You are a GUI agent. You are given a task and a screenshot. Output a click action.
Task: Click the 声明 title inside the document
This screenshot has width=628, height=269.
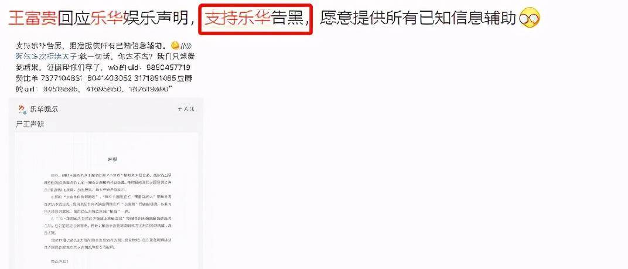pos(112,159)
